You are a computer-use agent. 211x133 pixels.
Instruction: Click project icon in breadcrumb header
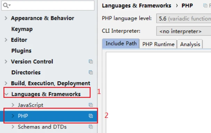pyautogui.click(x=205, y=6)
